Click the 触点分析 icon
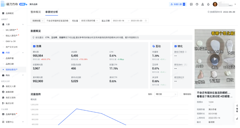 (3, 103)
